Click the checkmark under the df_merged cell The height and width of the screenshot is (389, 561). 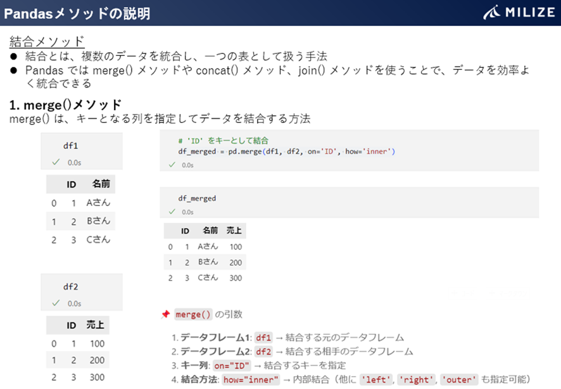coord(172,212)
